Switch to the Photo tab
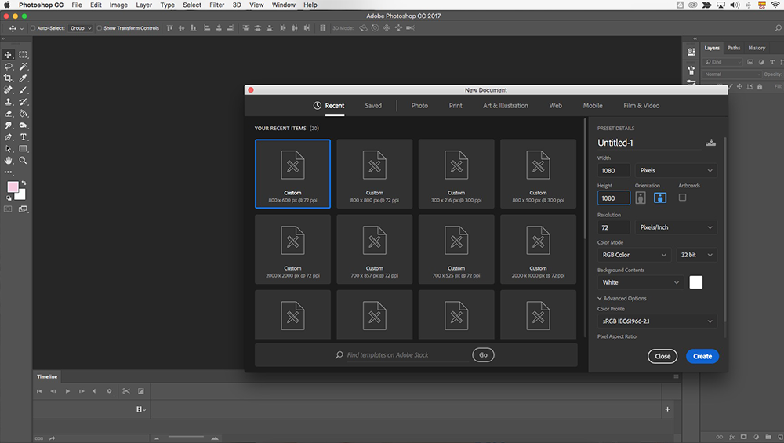The height and width of the screenshot is (443, 784). click(x=419, y=106)
